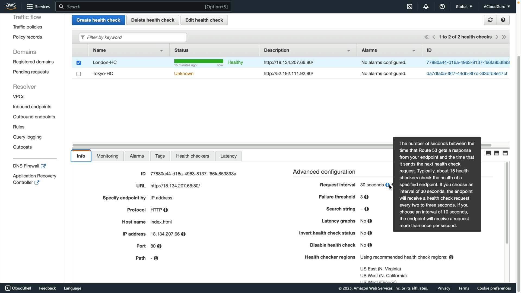The width and height of the screenshot is (521, 293).
Task: Click the Create health check button
Action: pos(98,20)
